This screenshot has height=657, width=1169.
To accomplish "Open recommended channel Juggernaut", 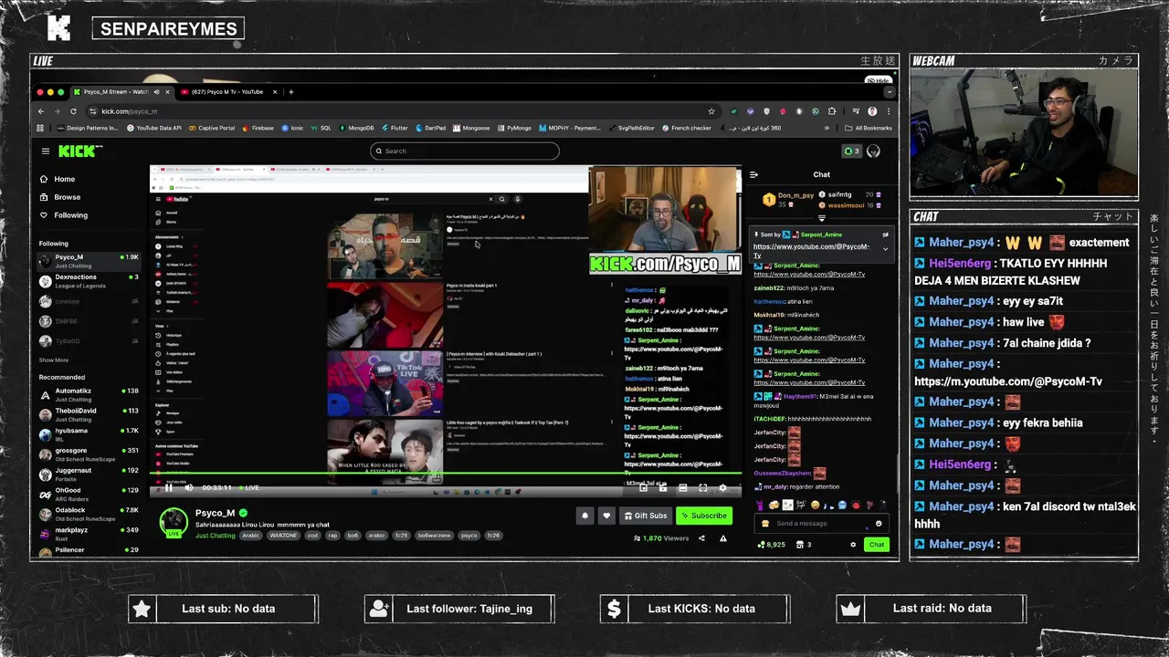I will pyautogui.click(x=89, y=474).
